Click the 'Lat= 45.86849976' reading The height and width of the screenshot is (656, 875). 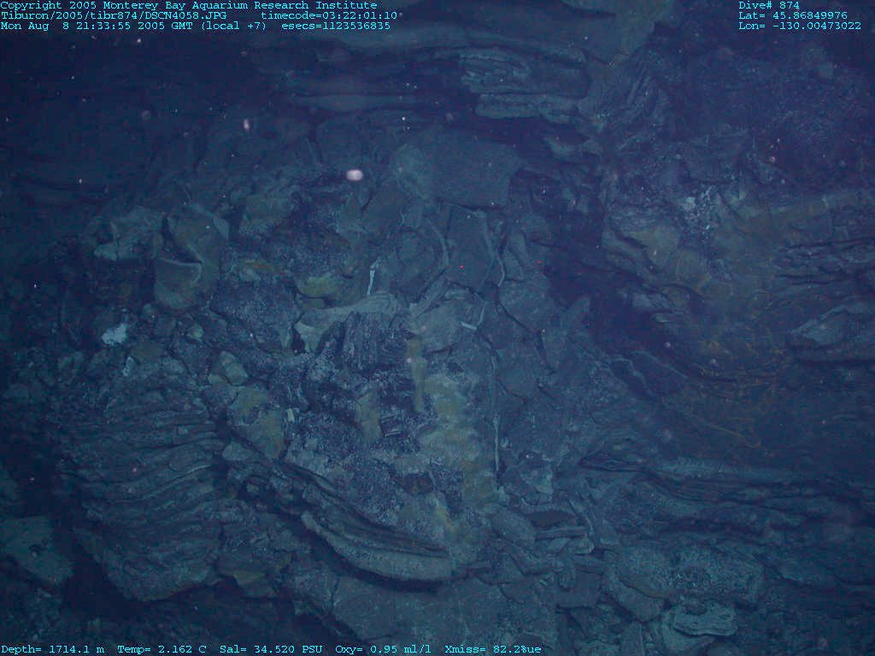pyautogui.click(x=793, y=15)
